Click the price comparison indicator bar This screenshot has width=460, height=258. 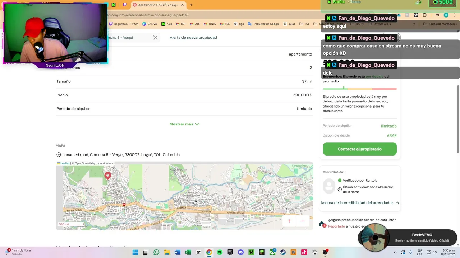(360, 88)
